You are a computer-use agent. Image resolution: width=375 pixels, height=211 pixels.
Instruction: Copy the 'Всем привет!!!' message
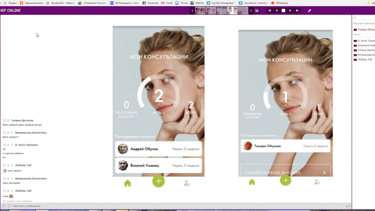tap(4, 133)
